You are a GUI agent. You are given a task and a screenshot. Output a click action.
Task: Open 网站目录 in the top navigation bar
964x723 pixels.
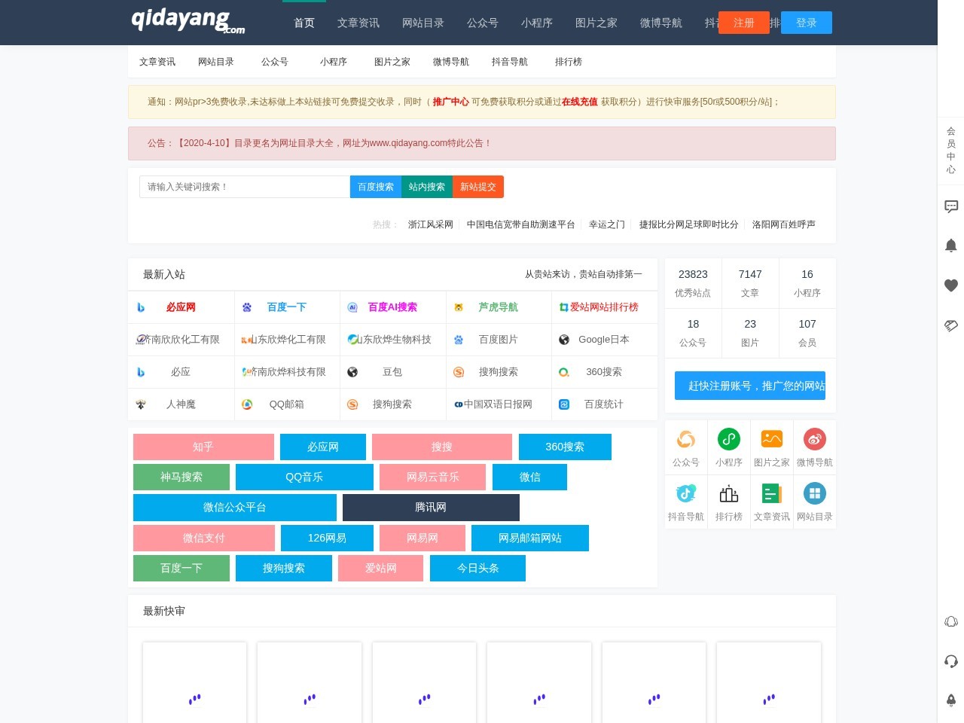tap(423, 23)
